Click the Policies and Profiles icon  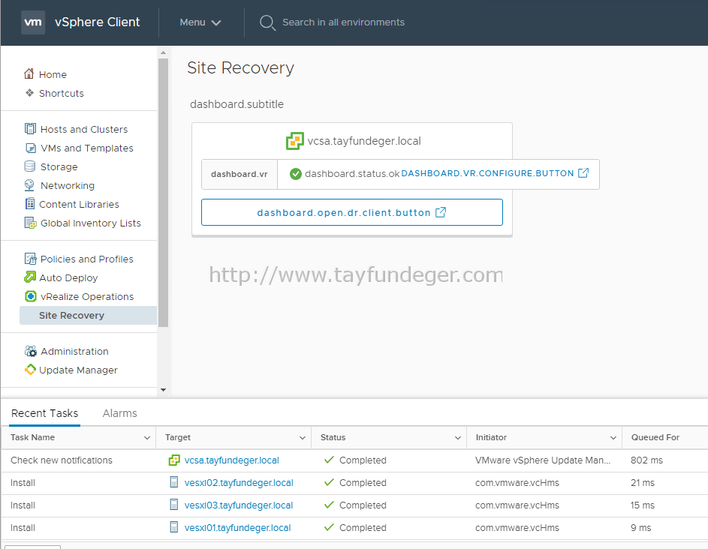click(30, 259)
